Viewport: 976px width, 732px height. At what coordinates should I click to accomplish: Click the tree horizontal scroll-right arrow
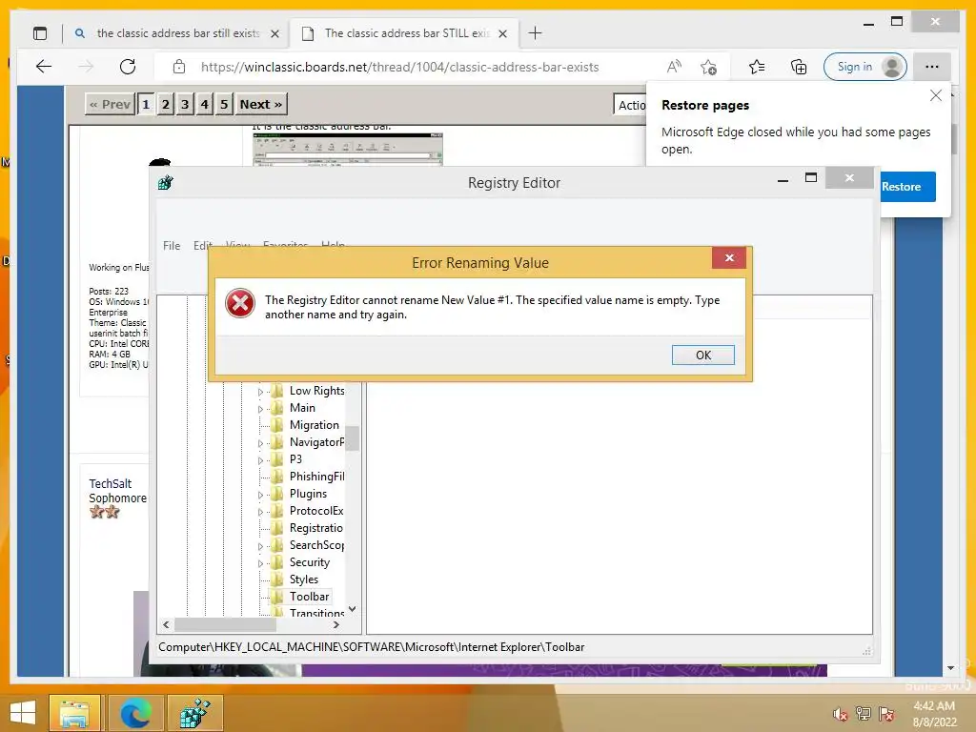336,624
